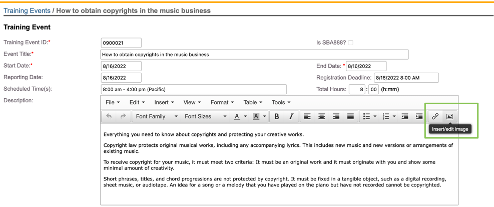Increase indent of paragraph
This screenshot has width=494, height=207.
pos(419,116)
